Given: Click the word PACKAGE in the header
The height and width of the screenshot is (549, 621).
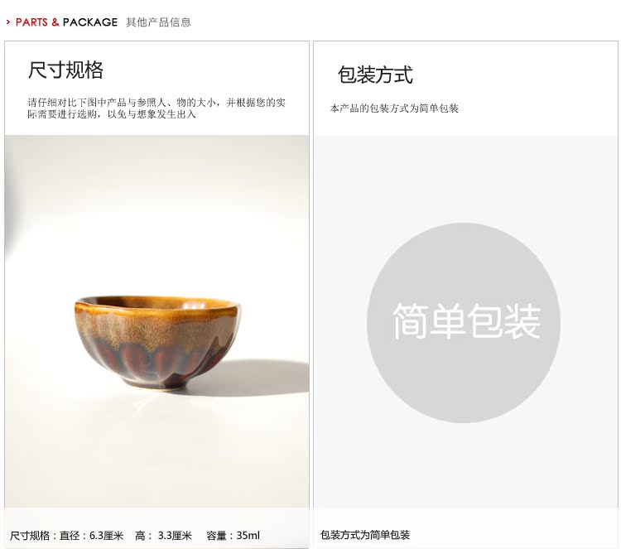Looking at the screenshot, I should coord(90,22).
